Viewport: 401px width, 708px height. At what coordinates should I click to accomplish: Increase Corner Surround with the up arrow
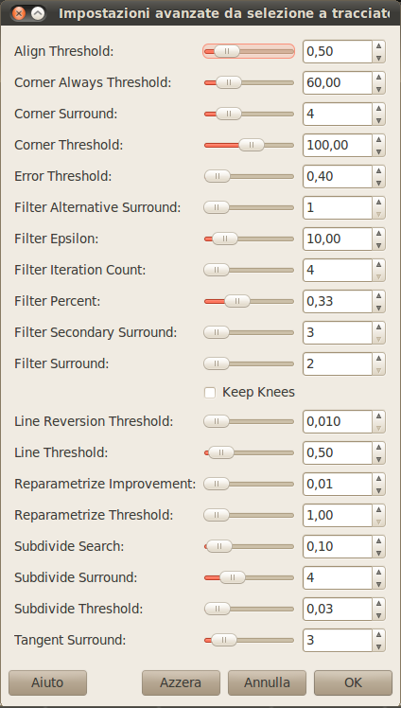pos(379,108)
